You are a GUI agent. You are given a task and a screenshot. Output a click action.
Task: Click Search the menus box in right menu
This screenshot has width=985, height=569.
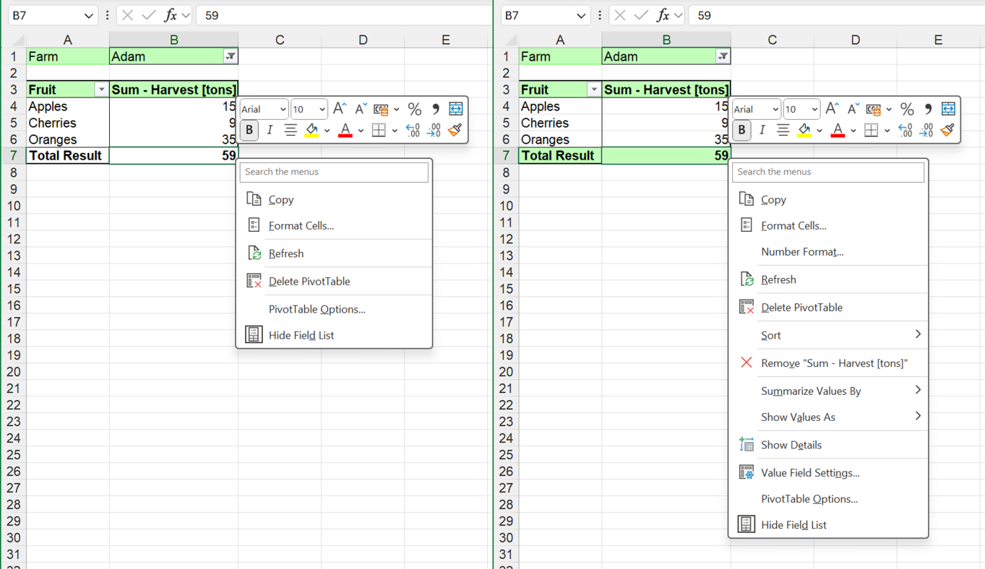tap(827, 172)
